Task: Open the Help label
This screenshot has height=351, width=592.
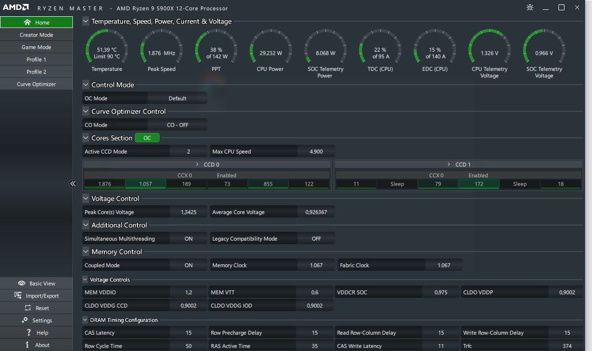Action: (x=42, y=333)
